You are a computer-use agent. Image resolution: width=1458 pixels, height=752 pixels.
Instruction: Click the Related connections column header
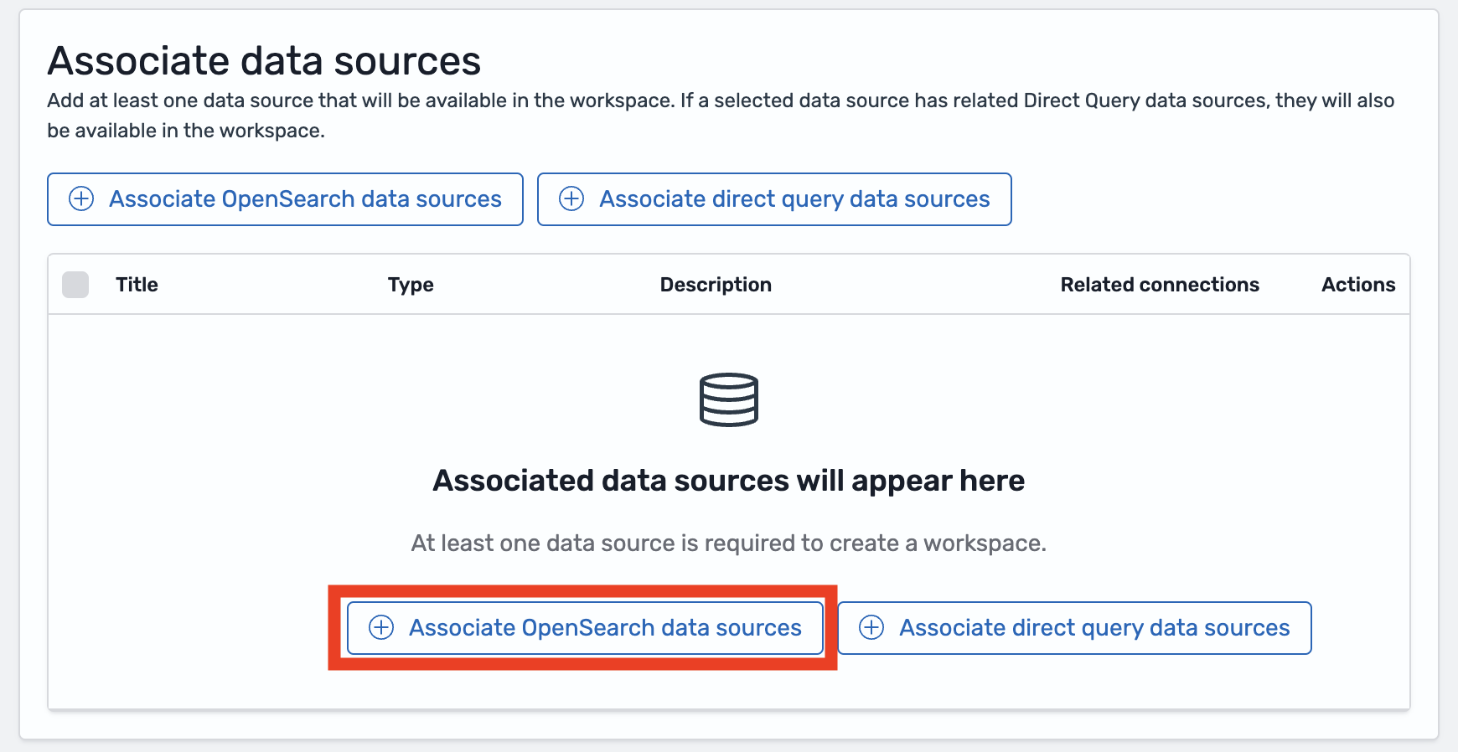pyautogui.click(x=1160, y=285)
